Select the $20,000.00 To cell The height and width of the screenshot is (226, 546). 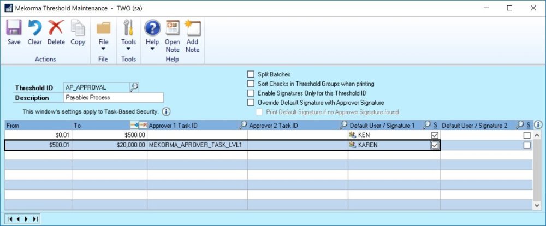coord(109,145)
